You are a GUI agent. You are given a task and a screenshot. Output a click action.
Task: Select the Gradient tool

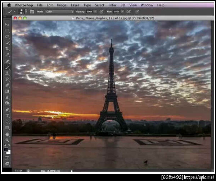(x=7, y=91)
